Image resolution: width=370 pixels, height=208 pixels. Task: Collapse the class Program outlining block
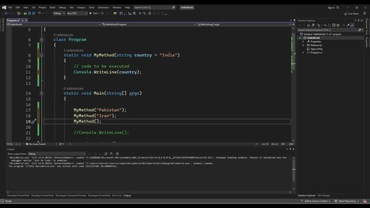tap(41, 40)
